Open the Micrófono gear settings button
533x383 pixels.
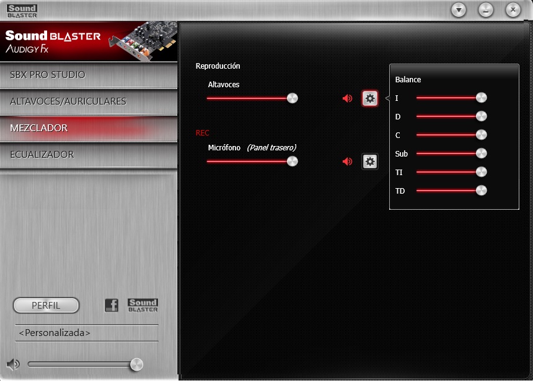click(x=369, y=161)
